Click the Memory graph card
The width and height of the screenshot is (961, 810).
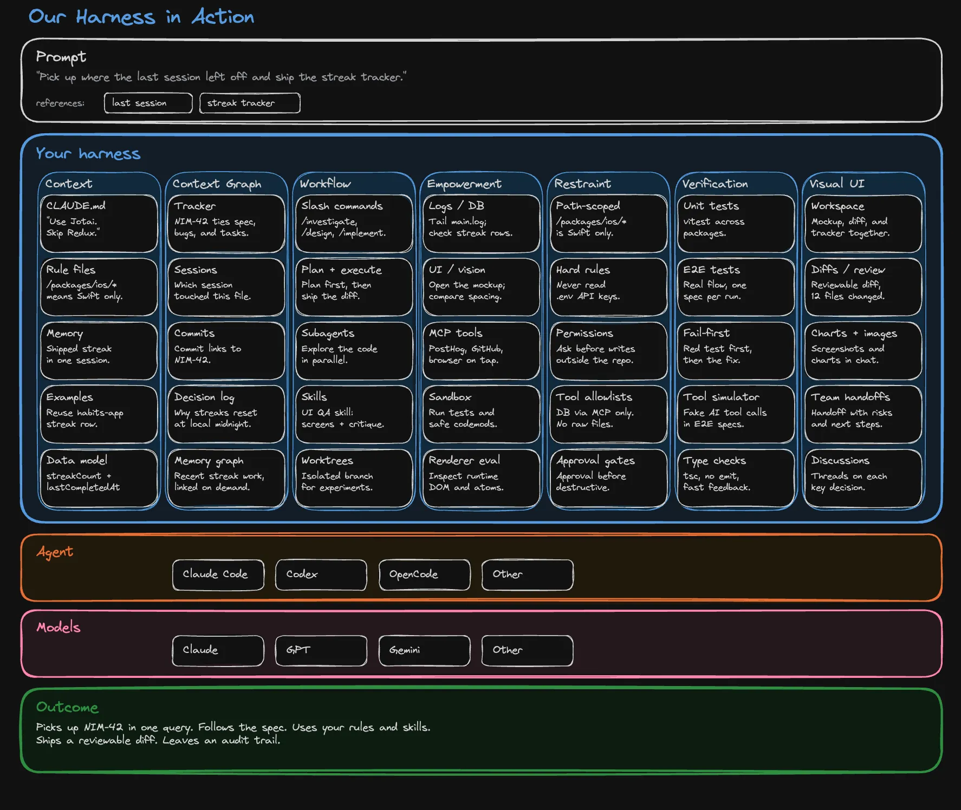click(226, 478)
